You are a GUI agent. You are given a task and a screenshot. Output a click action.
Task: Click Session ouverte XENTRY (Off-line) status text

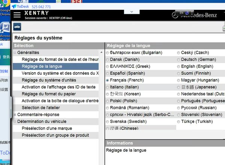48,18
